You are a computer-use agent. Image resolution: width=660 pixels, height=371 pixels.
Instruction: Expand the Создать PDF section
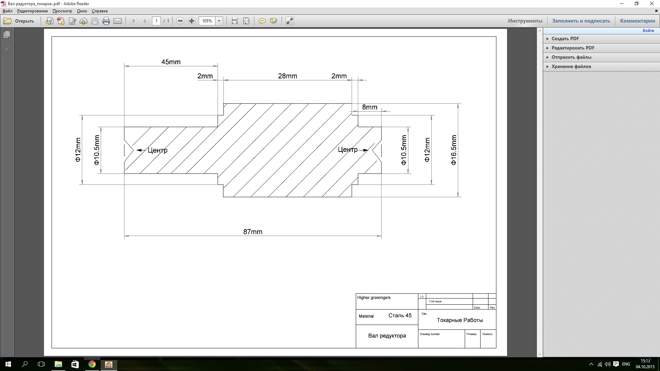565,38
